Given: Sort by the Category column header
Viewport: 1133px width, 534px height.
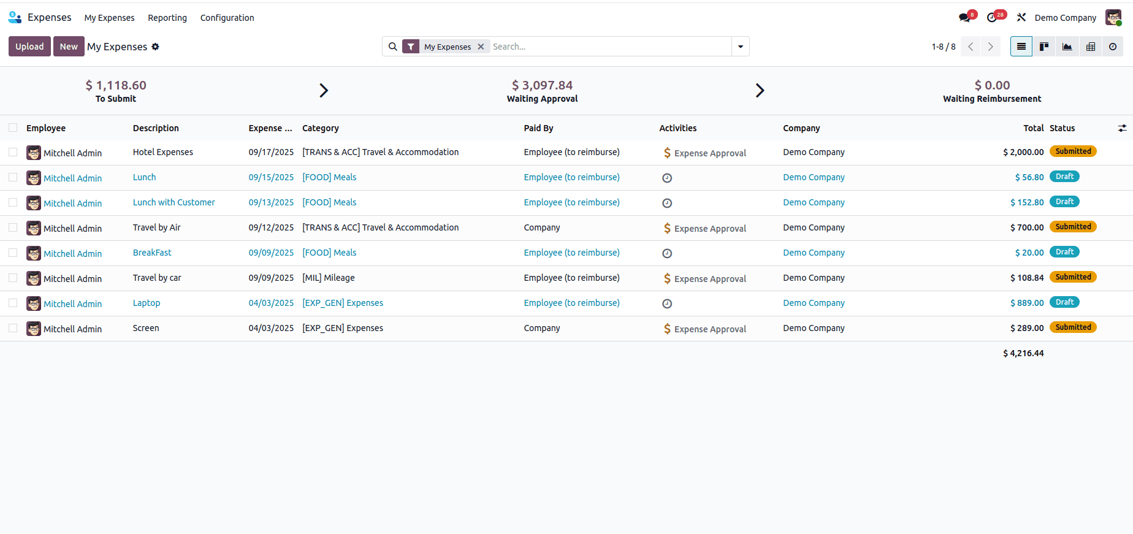Looking at the screenshot, I should pyautogui.click(x=321, y=128).
